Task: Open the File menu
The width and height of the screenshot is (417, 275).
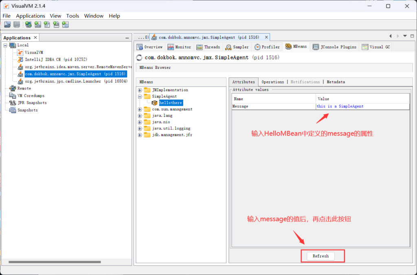Action: pyautogui.click(x=7, y=16)
